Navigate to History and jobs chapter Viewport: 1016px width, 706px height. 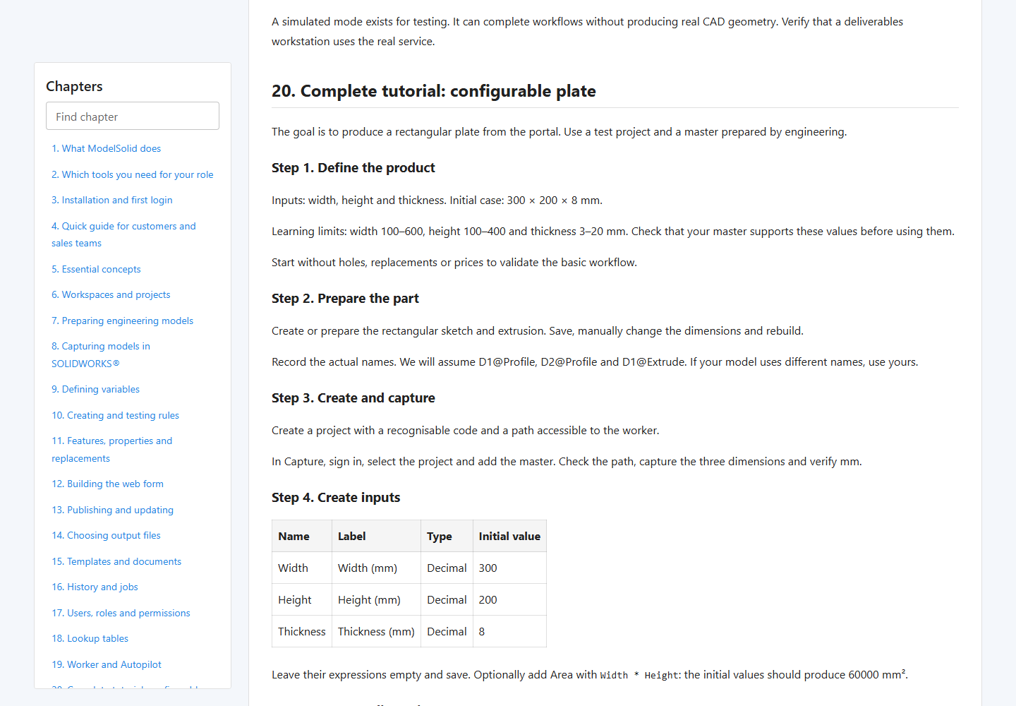point(95,587)
